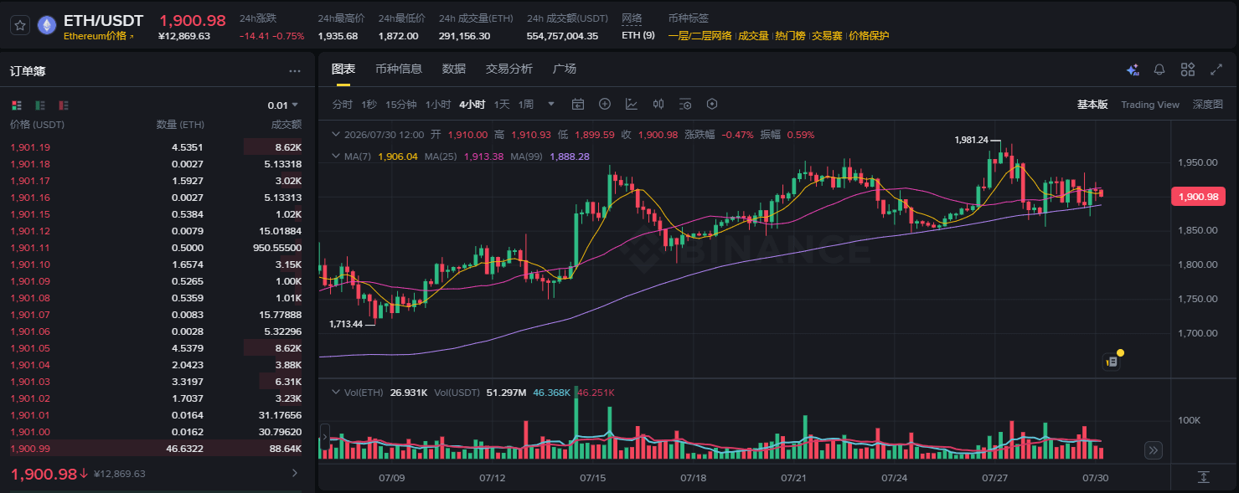Click the Ethereum coin logo
1239x493 pixels.
pos(47,25)
